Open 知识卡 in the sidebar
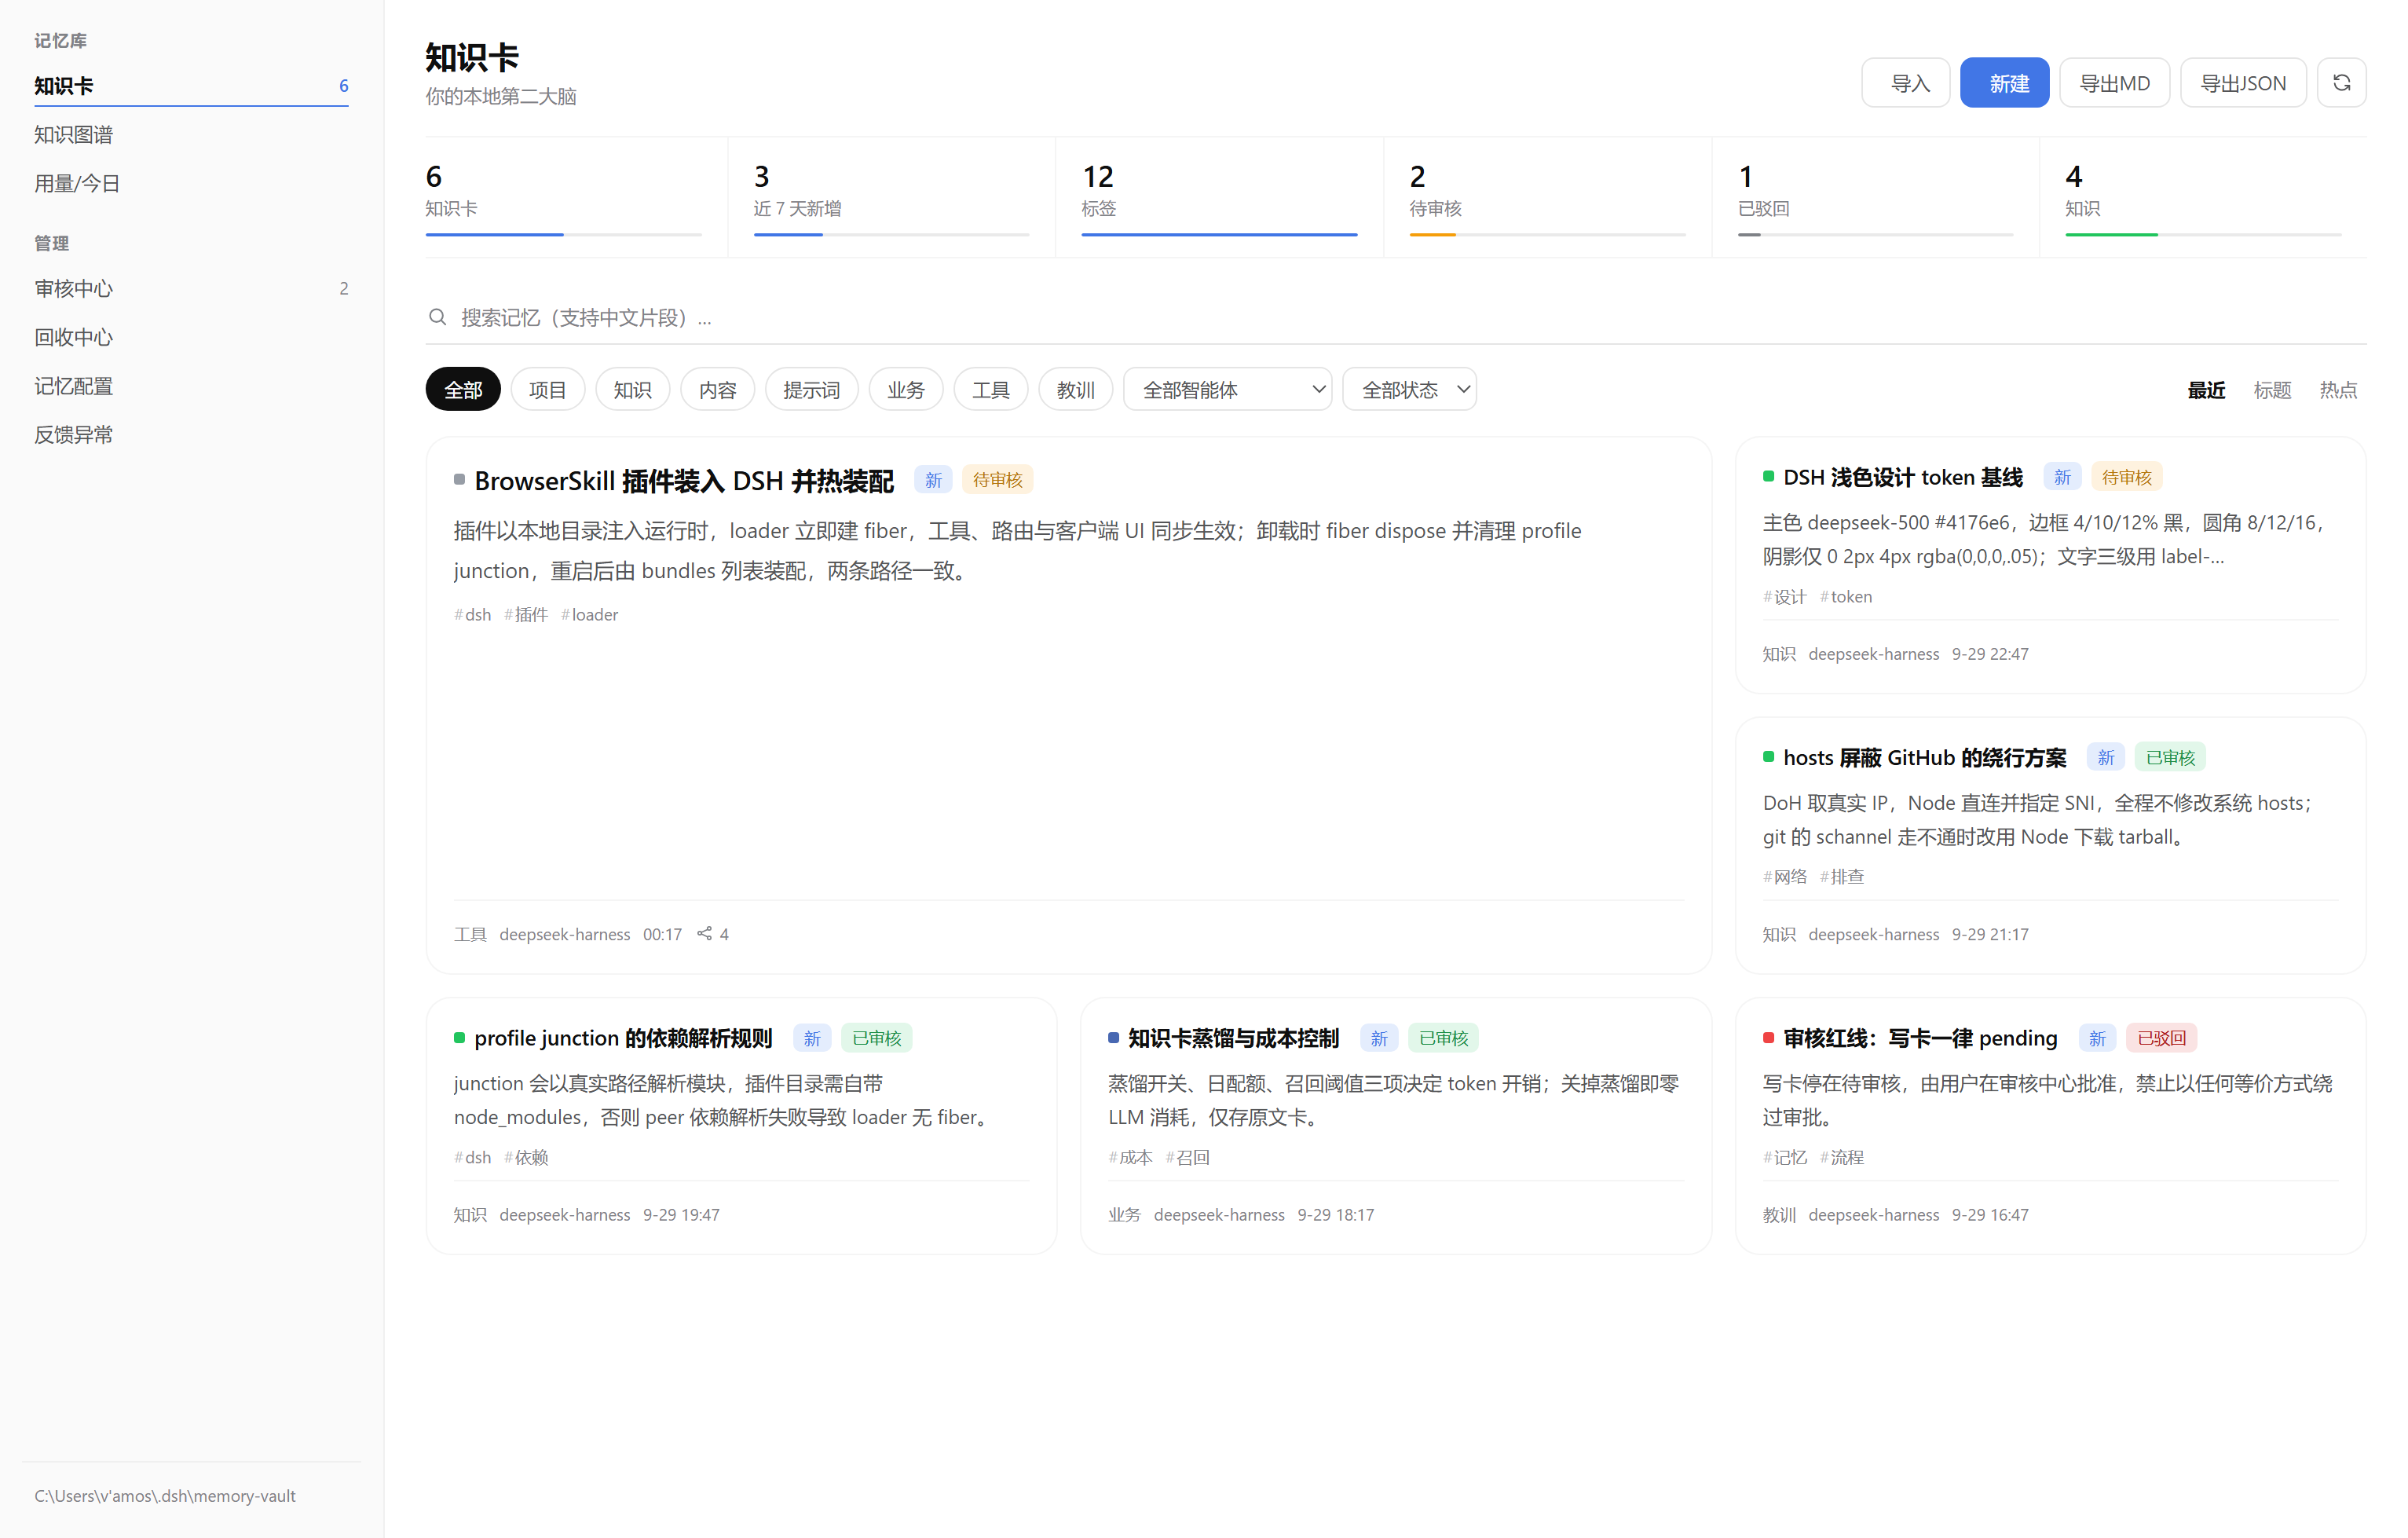 pyautogui.click(x=191, y=86)
